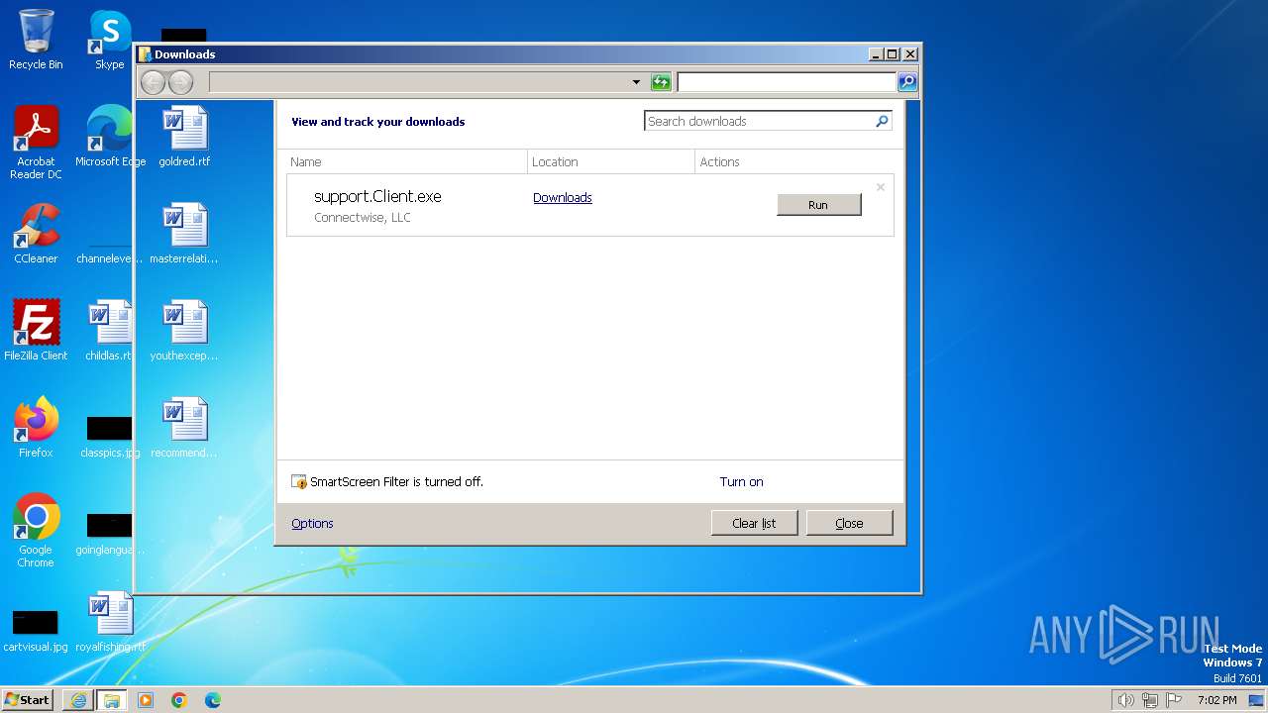The width and height of the screenshot is (1268, 713).
Task: Select classpics.jpg desktop image
Action: pyautogui.click(x=109, y=436)
